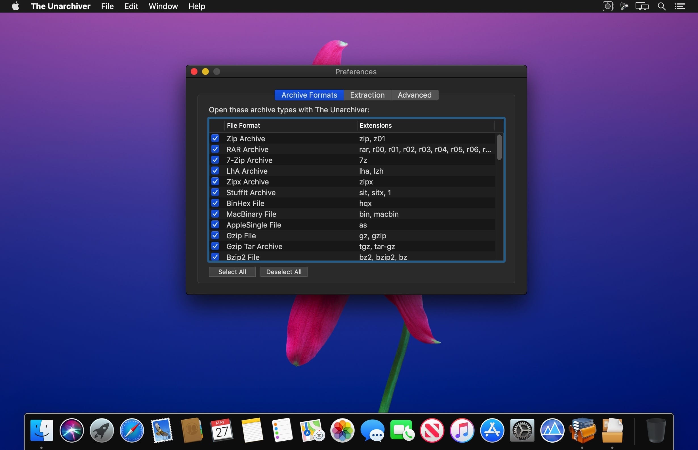698x450 pixels.
Task: Disable Gzip Tar Archive format
Action: point(215,246)
